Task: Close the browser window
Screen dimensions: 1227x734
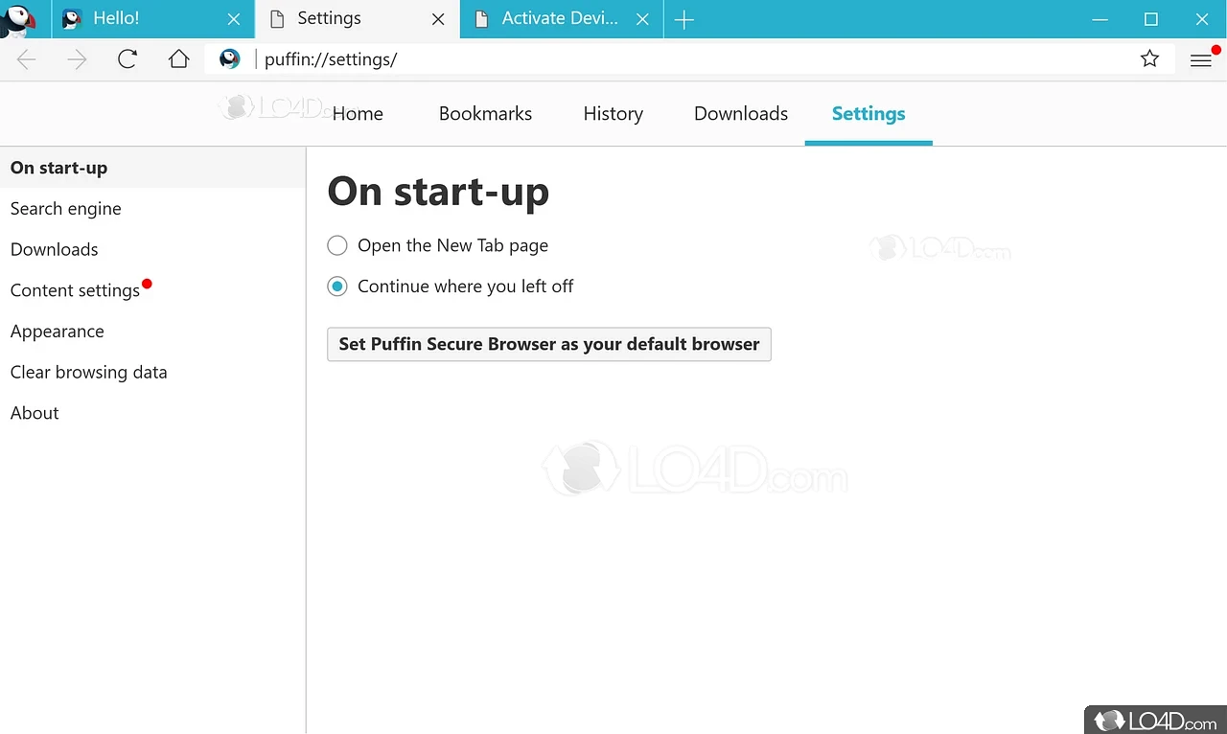Action: 1202,19
